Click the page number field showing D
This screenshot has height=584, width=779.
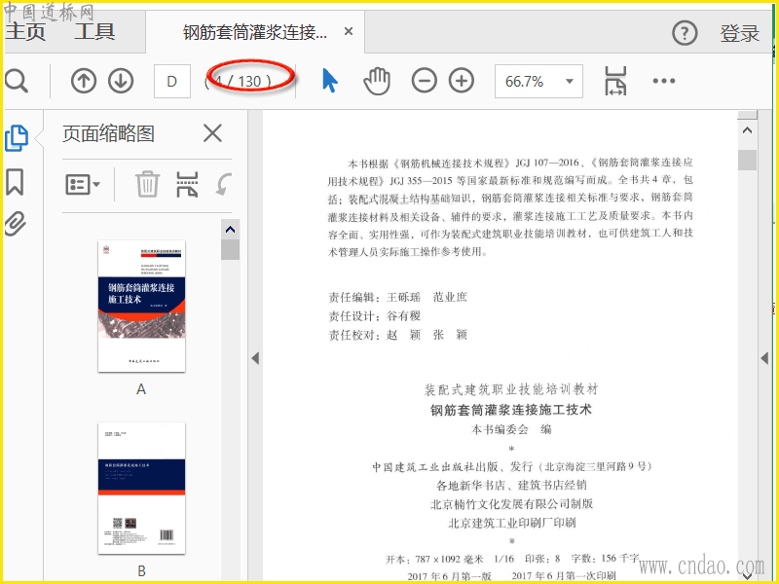(172, 81)
